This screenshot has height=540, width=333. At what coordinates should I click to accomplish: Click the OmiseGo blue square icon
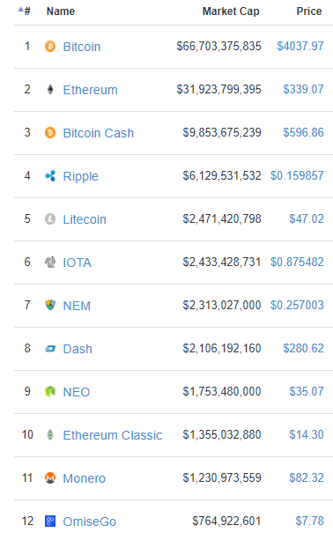[x=50, y=521]
